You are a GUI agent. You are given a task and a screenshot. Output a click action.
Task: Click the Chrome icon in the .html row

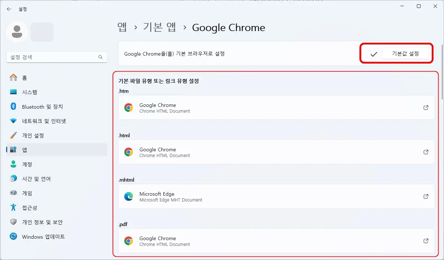pos(129,152)
